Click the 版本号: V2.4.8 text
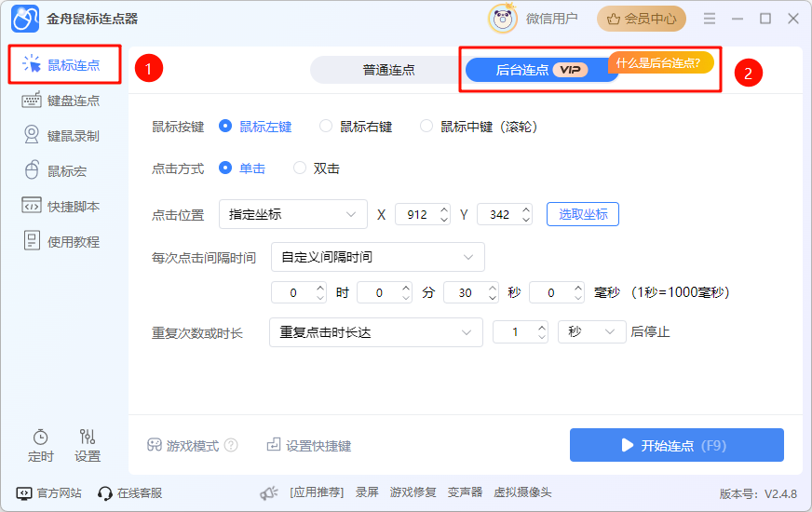The image size is (812, 512). click(x=758, y=494)
